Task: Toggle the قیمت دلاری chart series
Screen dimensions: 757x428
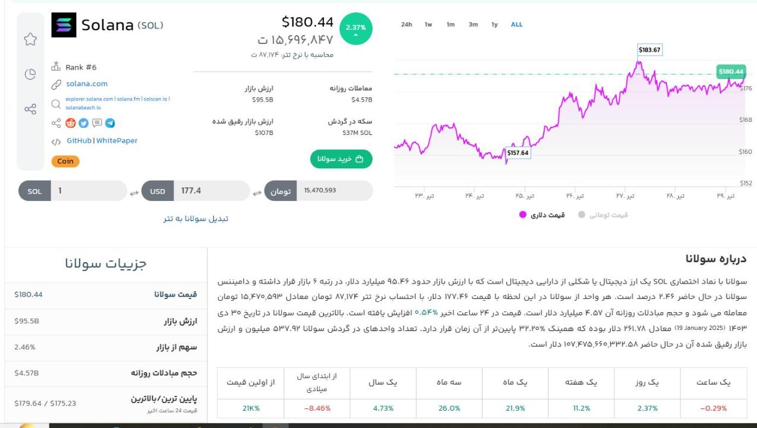Action: [541, 215]
